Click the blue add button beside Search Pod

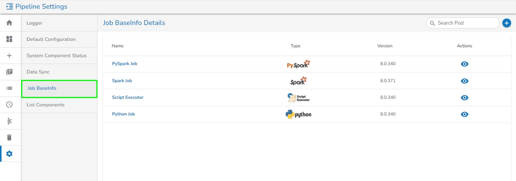point(507,23)
